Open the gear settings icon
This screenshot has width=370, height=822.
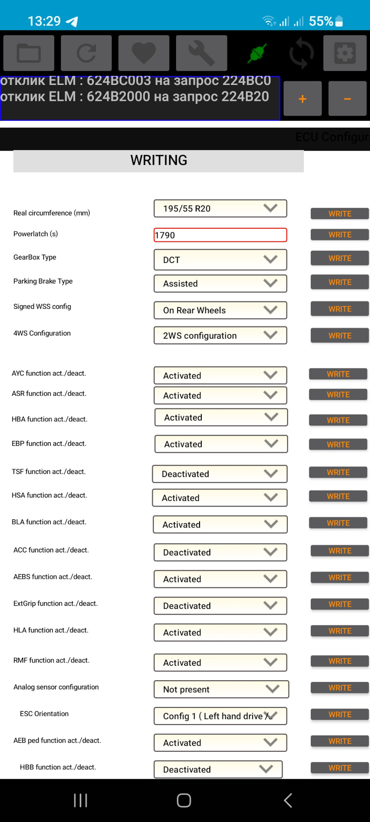[345, 53]
